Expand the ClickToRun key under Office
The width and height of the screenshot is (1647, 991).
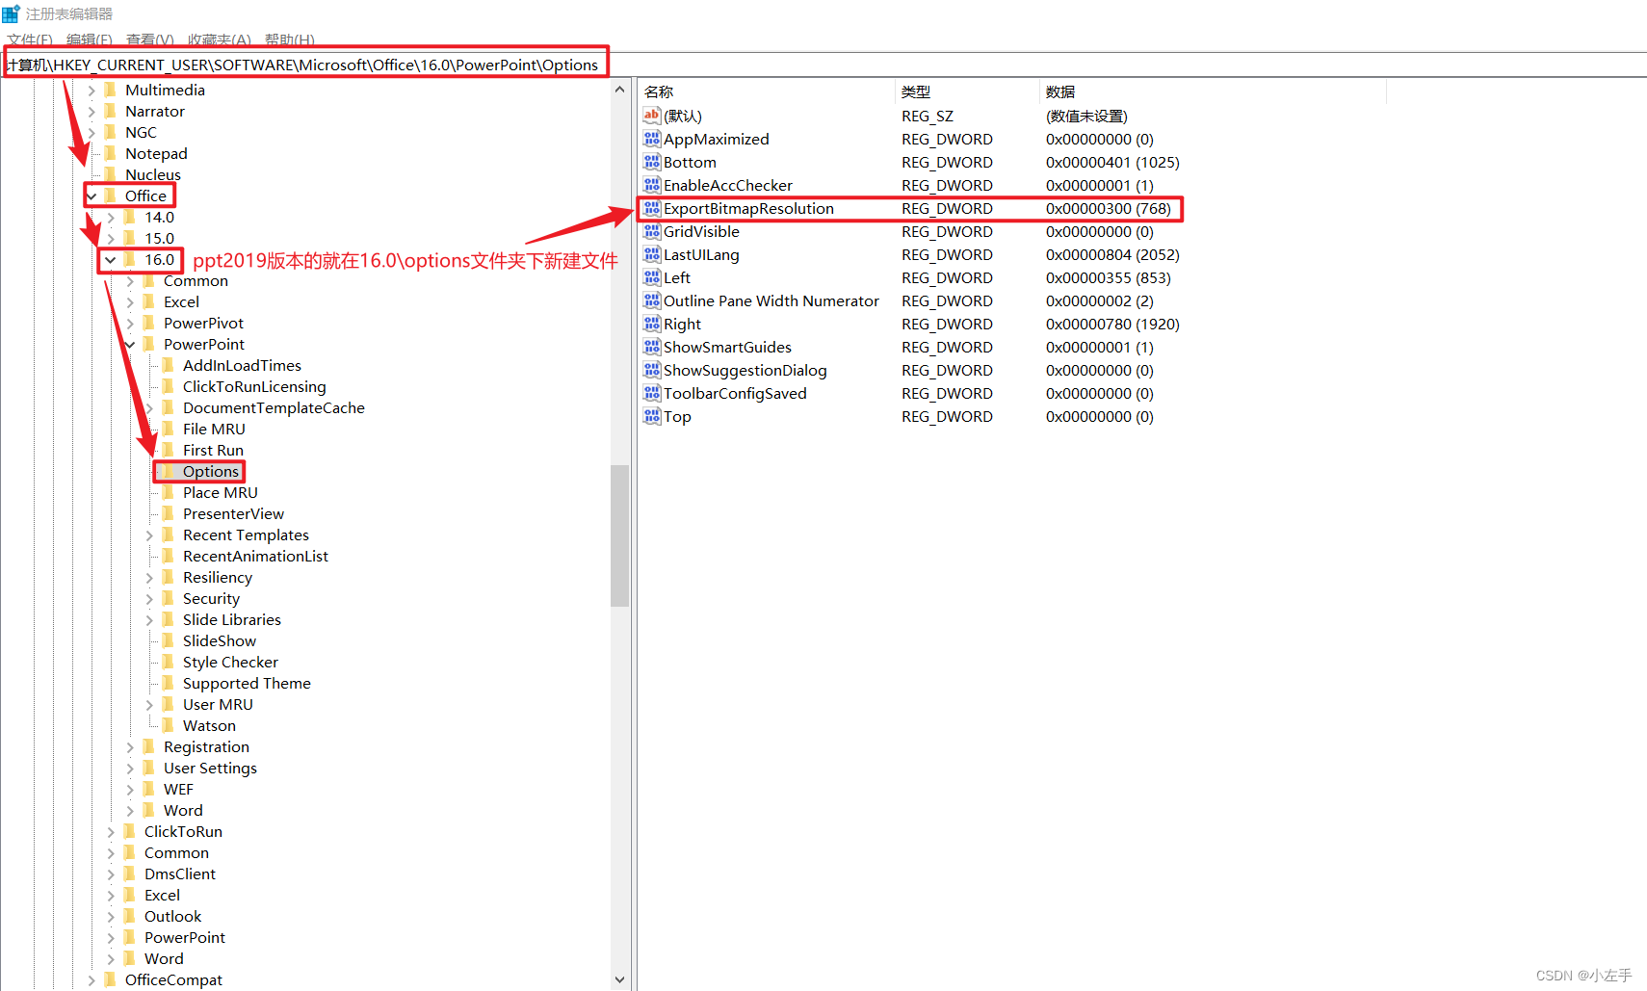coord(111,831)
